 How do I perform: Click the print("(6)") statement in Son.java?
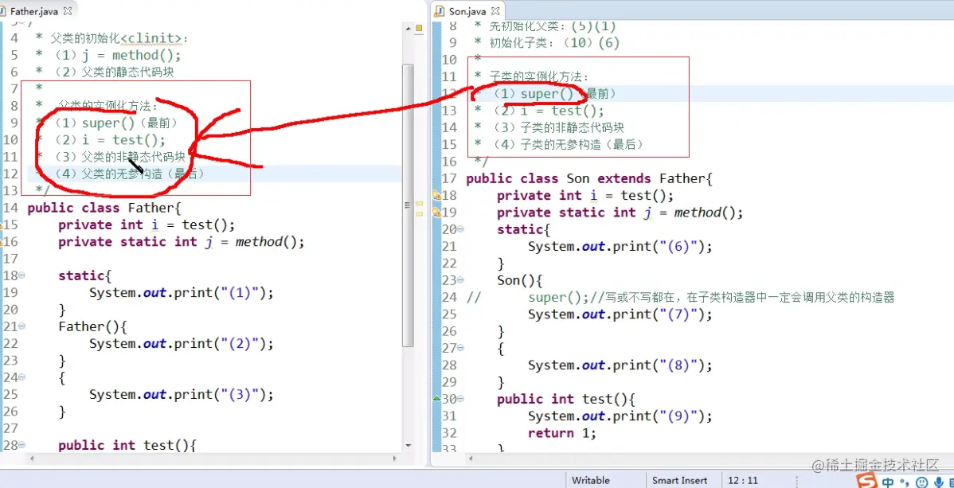tap(620, 247)
